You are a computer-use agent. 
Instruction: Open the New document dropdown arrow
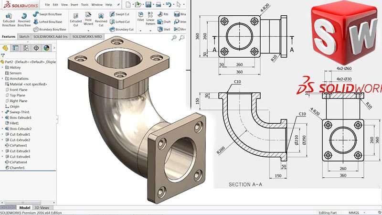[x=133, y=4]
